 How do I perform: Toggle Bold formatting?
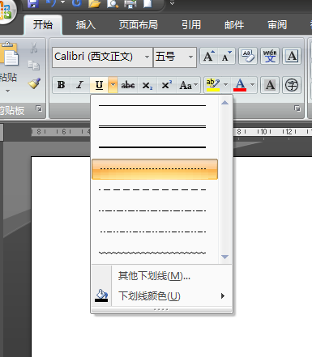point(62,85)
